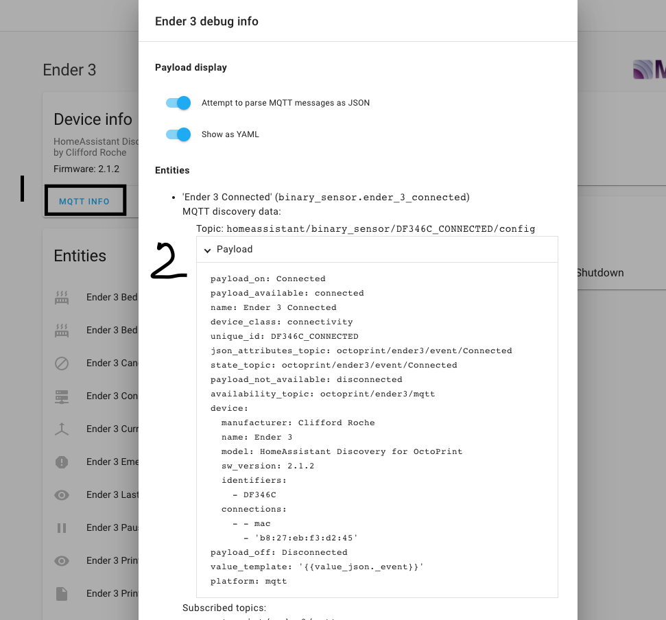Screen dimensions: 666x620
Task: Turn off the Show as YAML toggle
Action: tap(178, 134)
